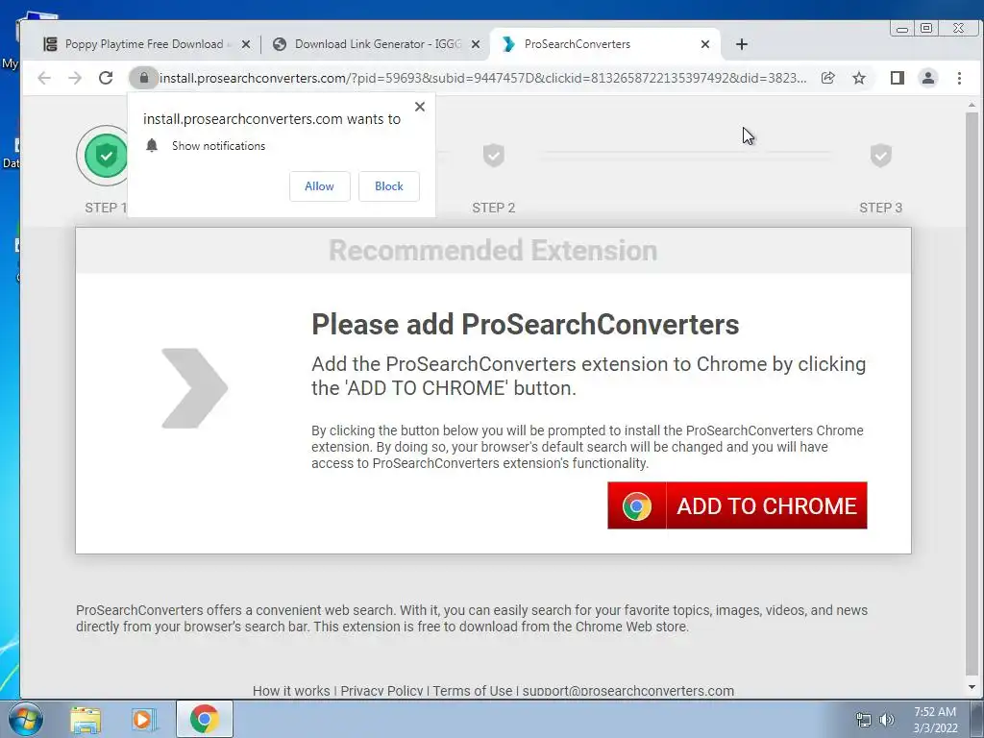This screenshot has width=984, height=738.
Task: Click the 'Recommended Extension' heading
Action: pyautogui.click(x=493, y=251)
